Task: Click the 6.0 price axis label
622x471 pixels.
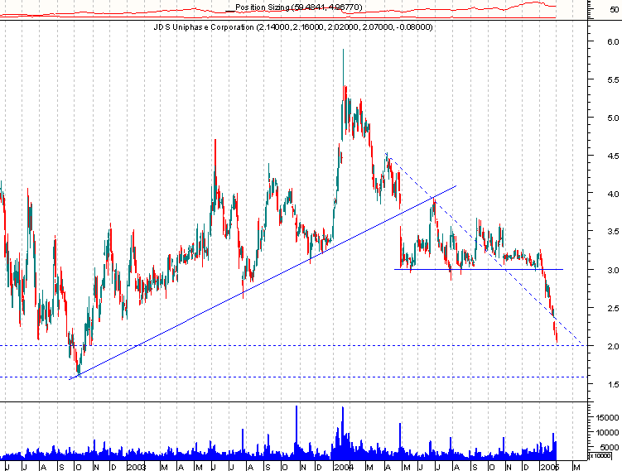Action: click(x=613, y=41)
